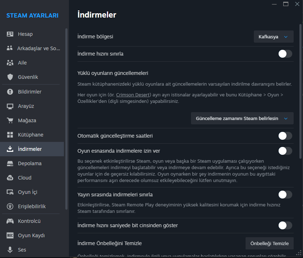Minimize the Steam settings window

(x=274, y=4)
